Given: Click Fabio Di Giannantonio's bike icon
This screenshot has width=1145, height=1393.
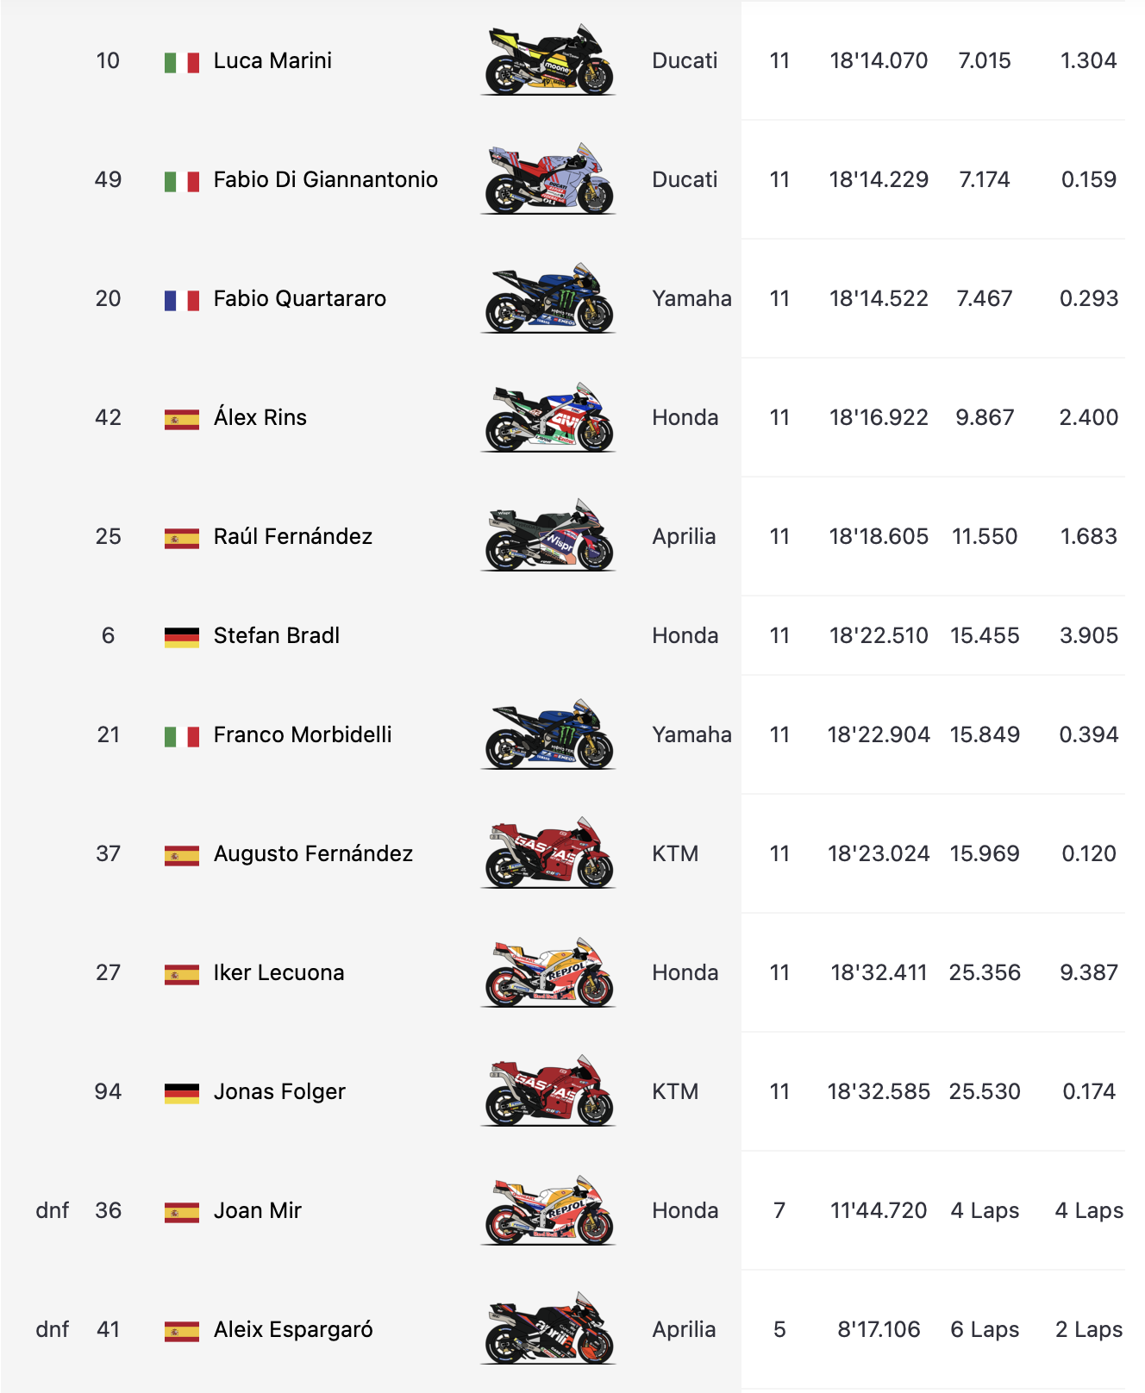Looking at the screenshot, I should [548, 179].
